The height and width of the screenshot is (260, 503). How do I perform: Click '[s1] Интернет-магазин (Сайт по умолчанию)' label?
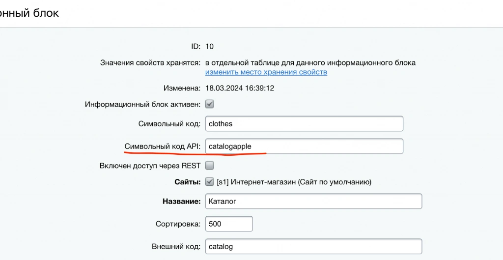pos(294,182)
